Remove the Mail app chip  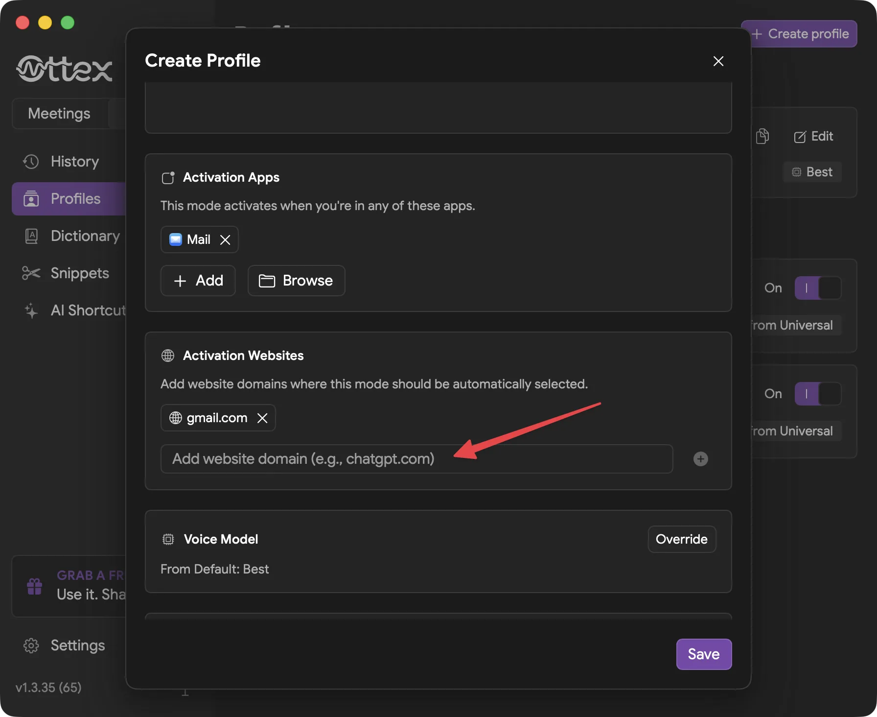point(225,239)
